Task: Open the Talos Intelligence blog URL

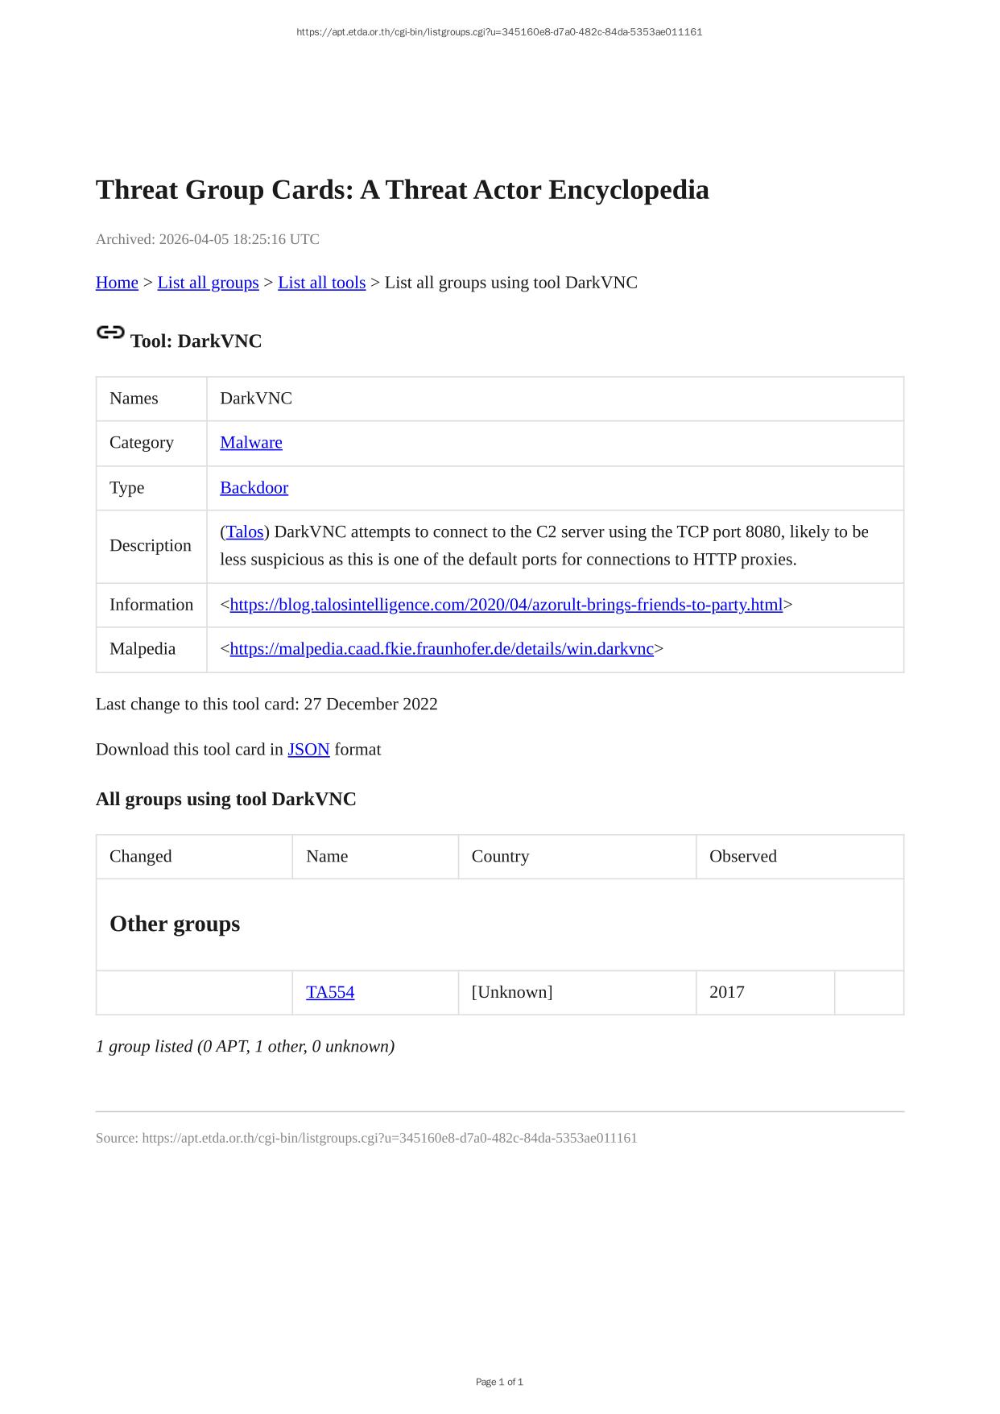Action: (x=506, y=605)
